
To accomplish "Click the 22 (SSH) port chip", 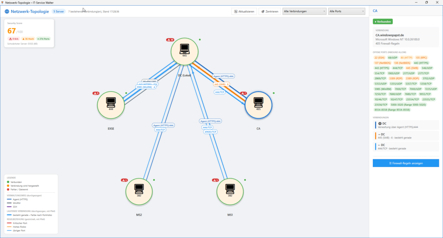I will pyautogui.click(x=379, y=58).
